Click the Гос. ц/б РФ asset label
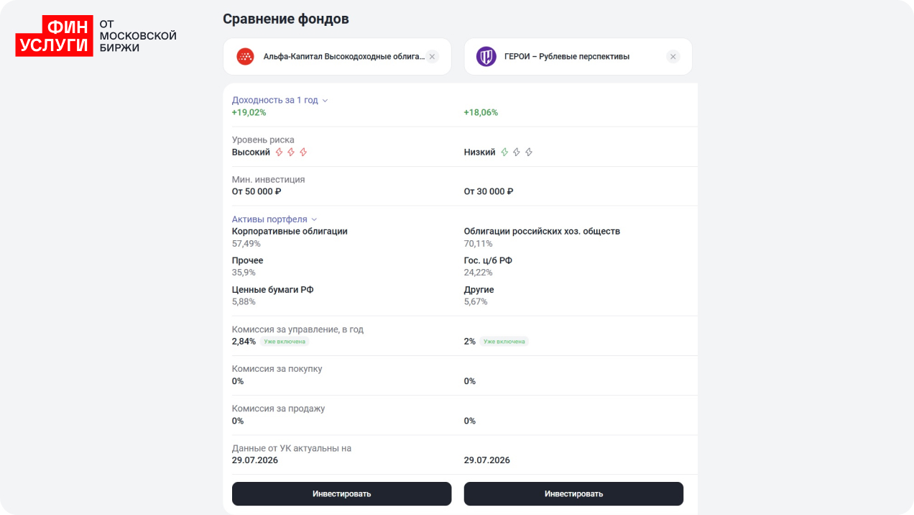This screenshot has height=515, width=914. (x=488, y=260)
